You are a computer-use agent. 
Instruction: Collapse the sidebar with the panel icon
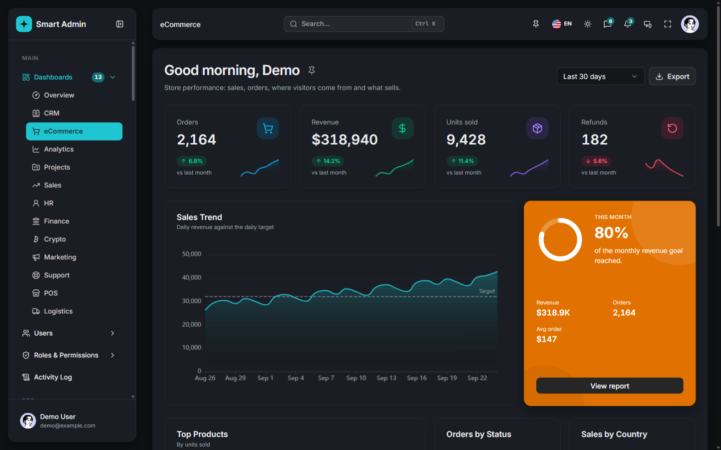pyautogui.click(x=120, y=24)
